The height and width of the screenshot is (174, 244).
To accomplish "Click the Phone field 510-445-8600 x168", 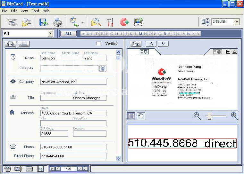I will 73,147.
